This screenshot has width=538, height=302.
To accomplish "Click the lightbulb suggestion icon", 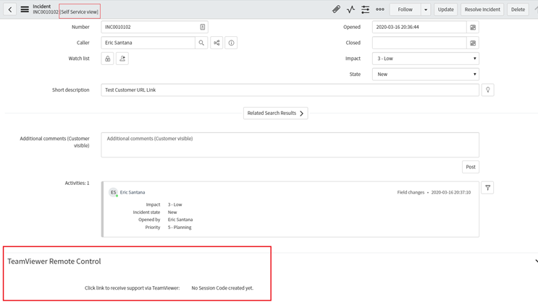I will [x=487, y=90].
